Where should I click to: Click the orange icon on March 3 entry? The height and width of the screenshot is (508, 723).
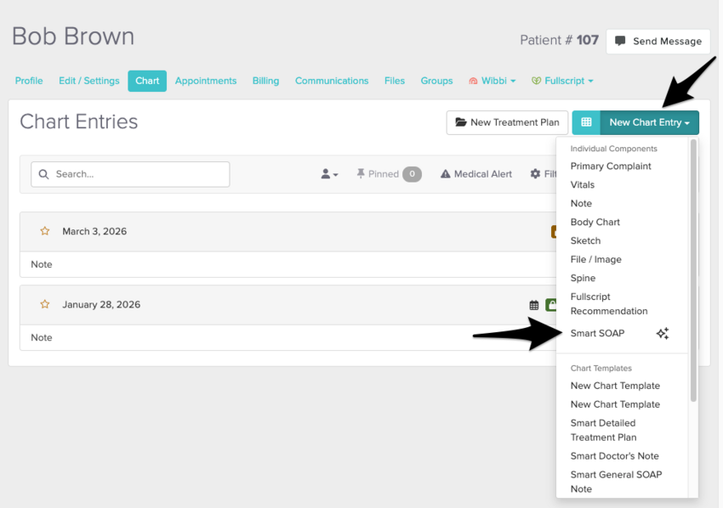pos(554,232)
